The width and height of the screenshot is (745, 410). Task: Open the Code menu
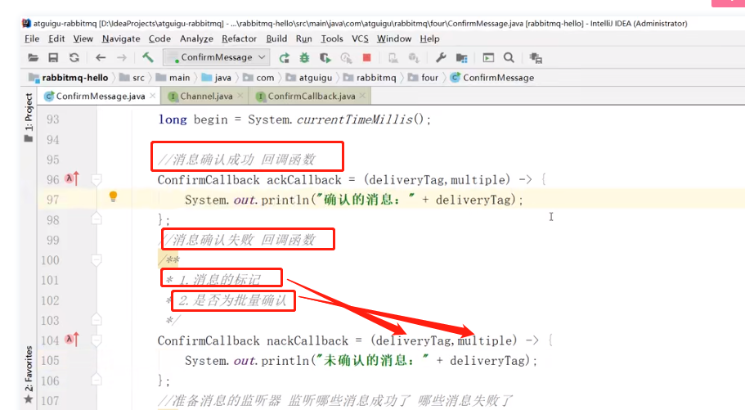coord(159,38)
